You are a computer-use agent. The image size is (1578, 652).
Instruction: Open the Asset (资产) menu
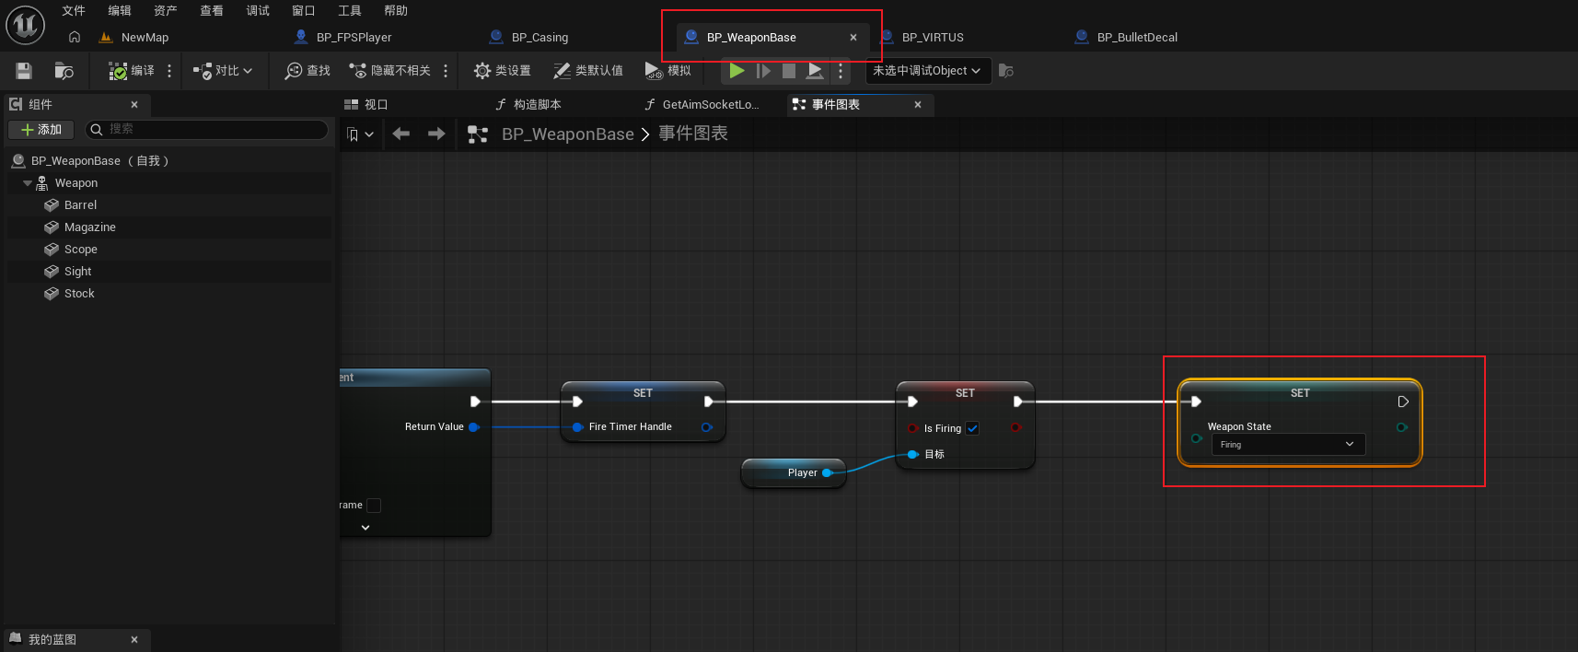click(x=166, y=11)
